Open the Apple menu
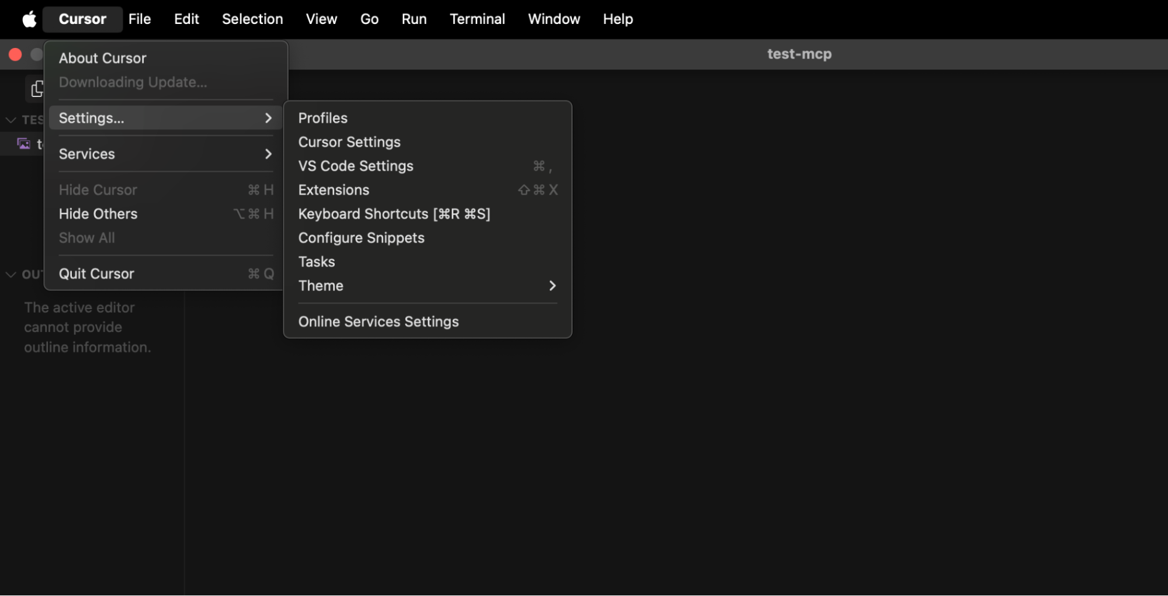1168x596 pixels. tap(29, 19)
